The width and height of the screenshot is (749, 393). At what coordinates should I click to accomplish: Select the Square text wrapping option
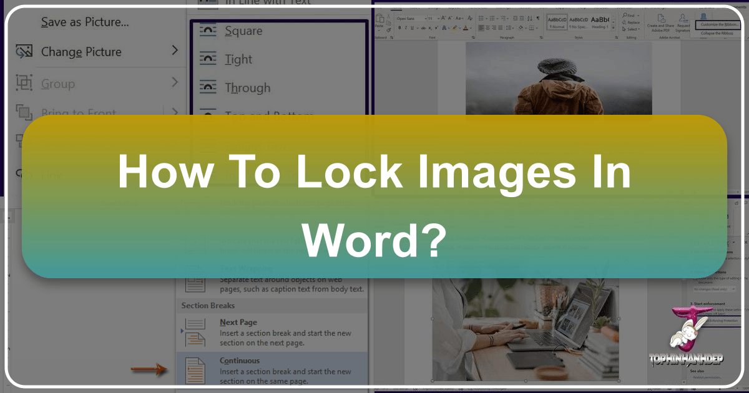243,30
